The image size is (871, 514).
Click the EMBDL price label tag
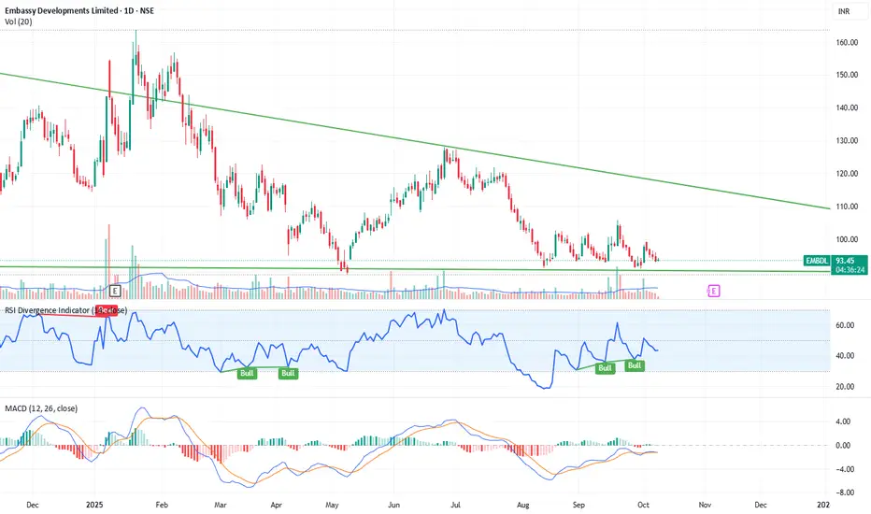(817, 261)
